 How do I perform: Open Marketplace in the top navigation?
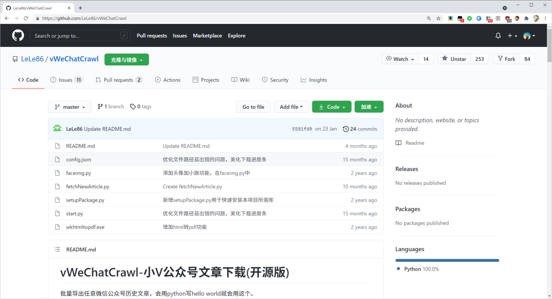(x=207, y=35)
